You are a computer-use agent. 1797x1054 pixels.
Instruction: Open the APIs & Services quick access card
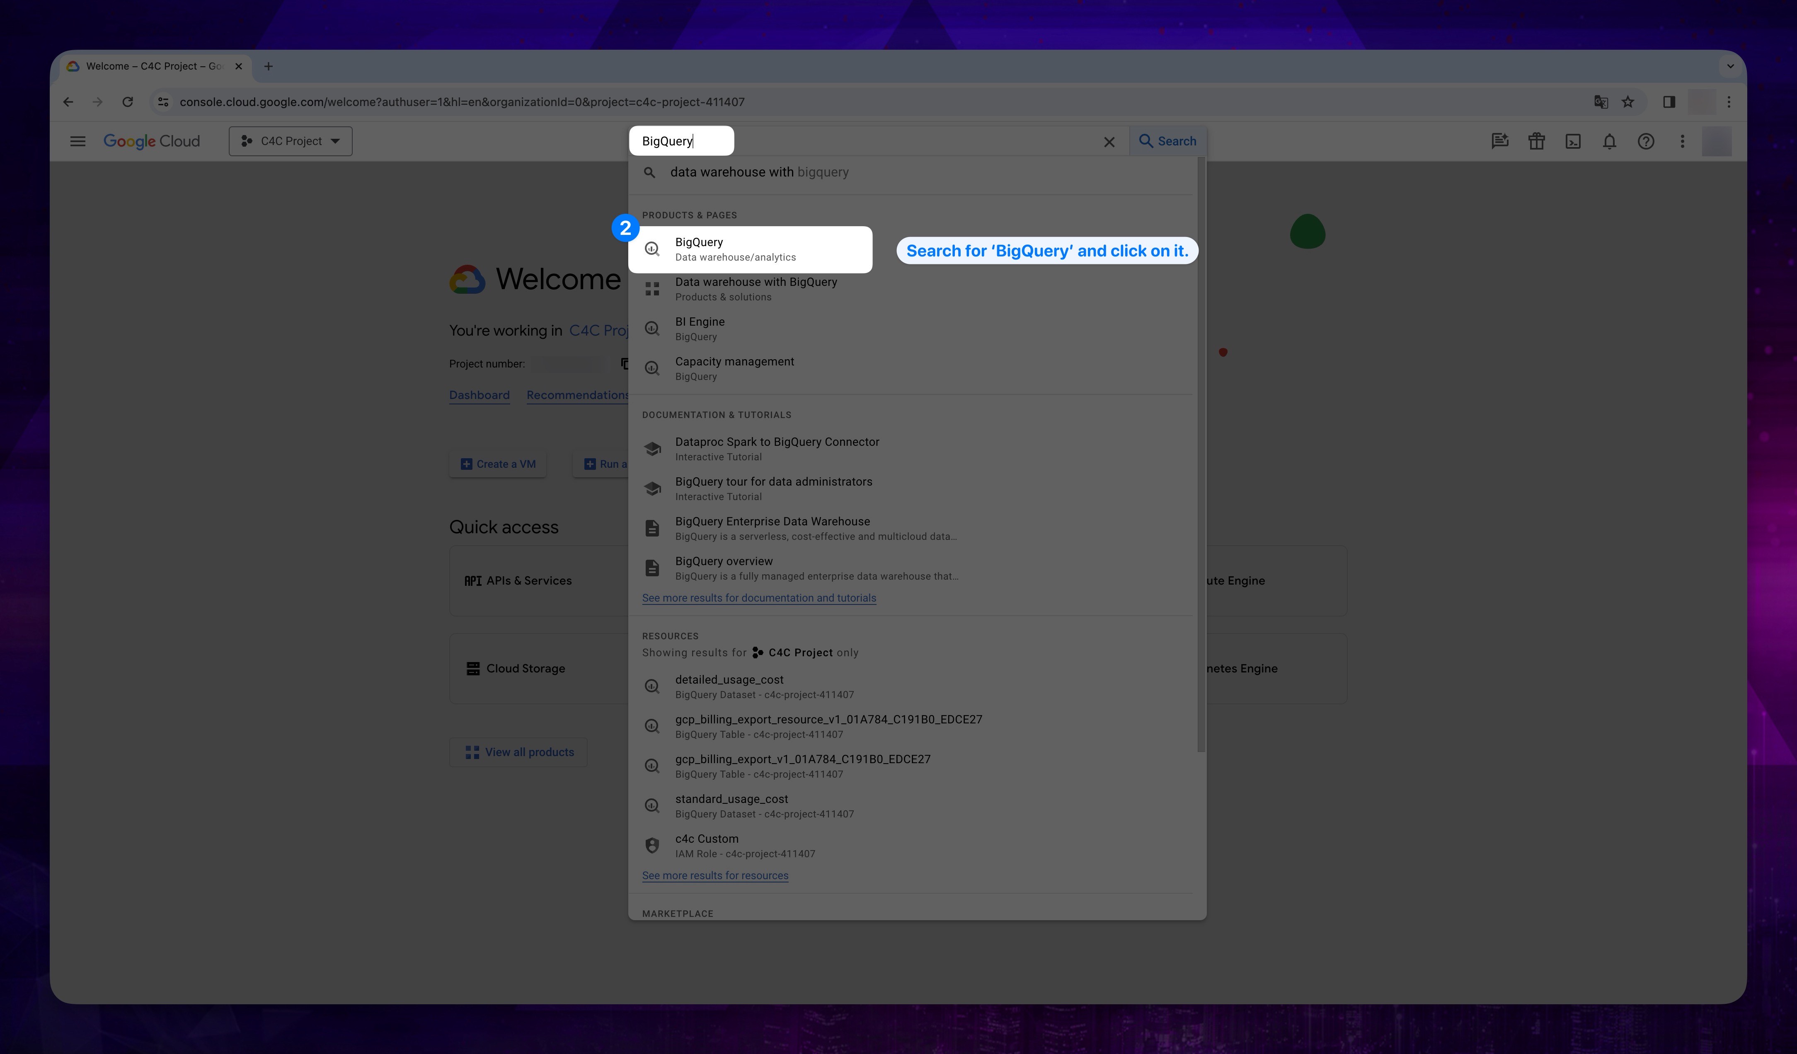coord(538,581)
